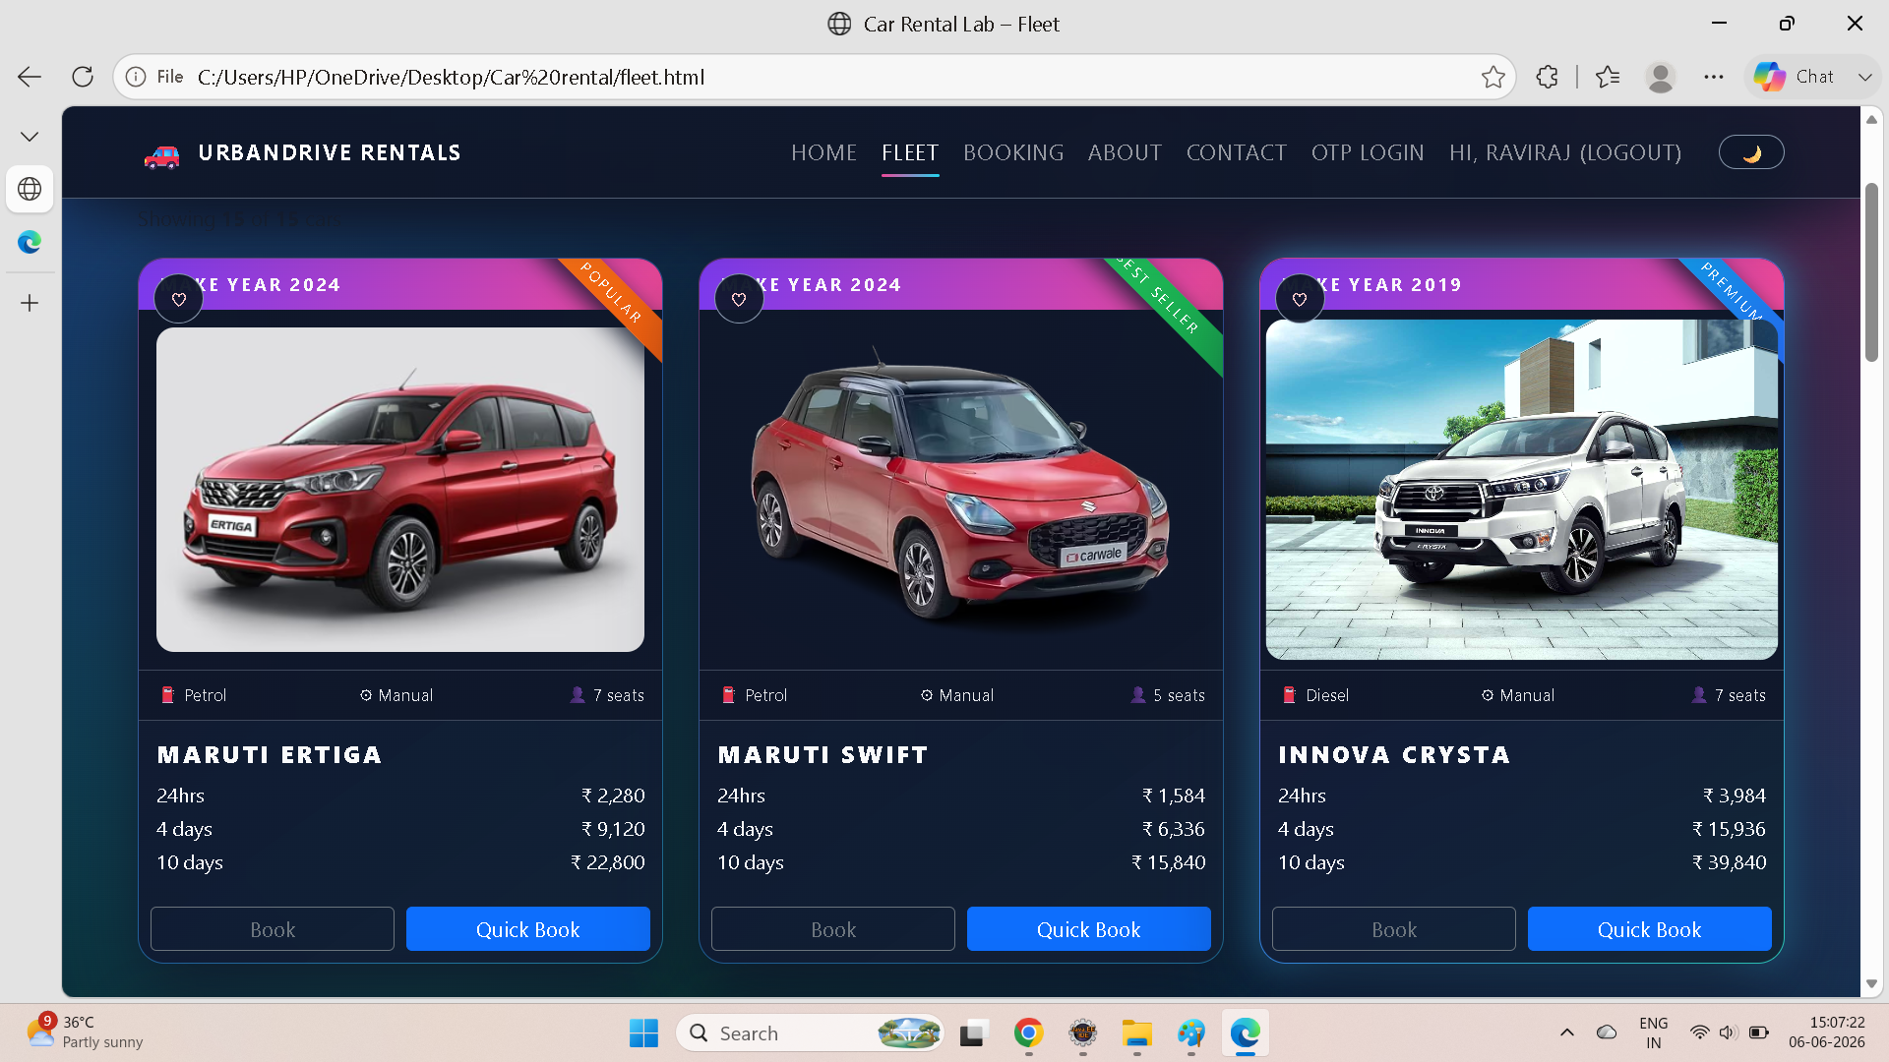Open the Maruti Swift car photo
The width and height of the screenshot is (1889, 1062).
tap(961, 490)
